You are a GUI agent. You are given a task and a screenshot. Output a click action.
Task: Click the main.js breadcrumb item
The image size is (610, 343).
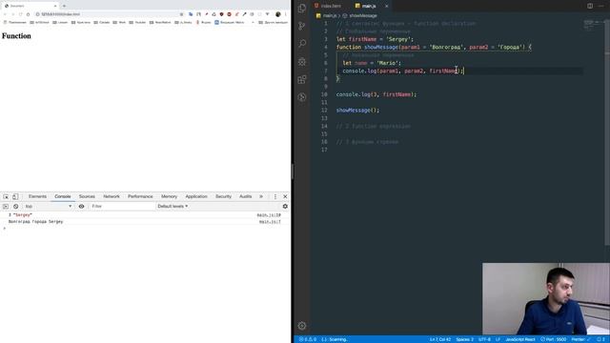click(x=326, y=15)
